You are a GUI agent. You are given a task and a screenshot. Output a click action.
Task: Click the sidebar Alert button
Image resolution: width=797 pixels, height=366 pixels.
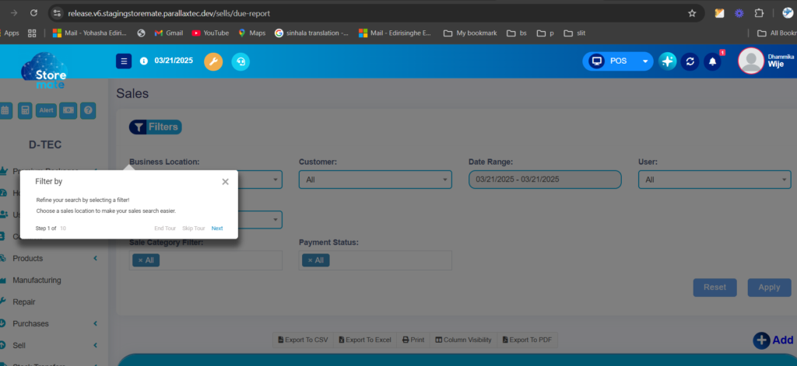pyautogui.click(x=46, y=110)
